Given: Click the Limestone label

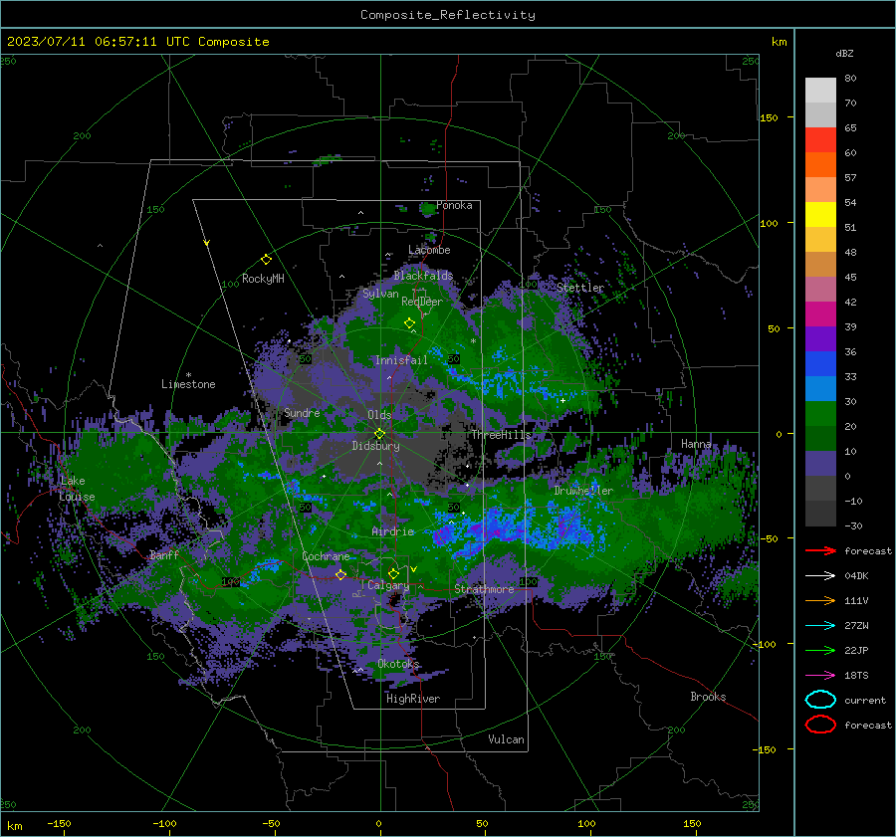Looking at the screenshot, I should [x=188, y=384].
